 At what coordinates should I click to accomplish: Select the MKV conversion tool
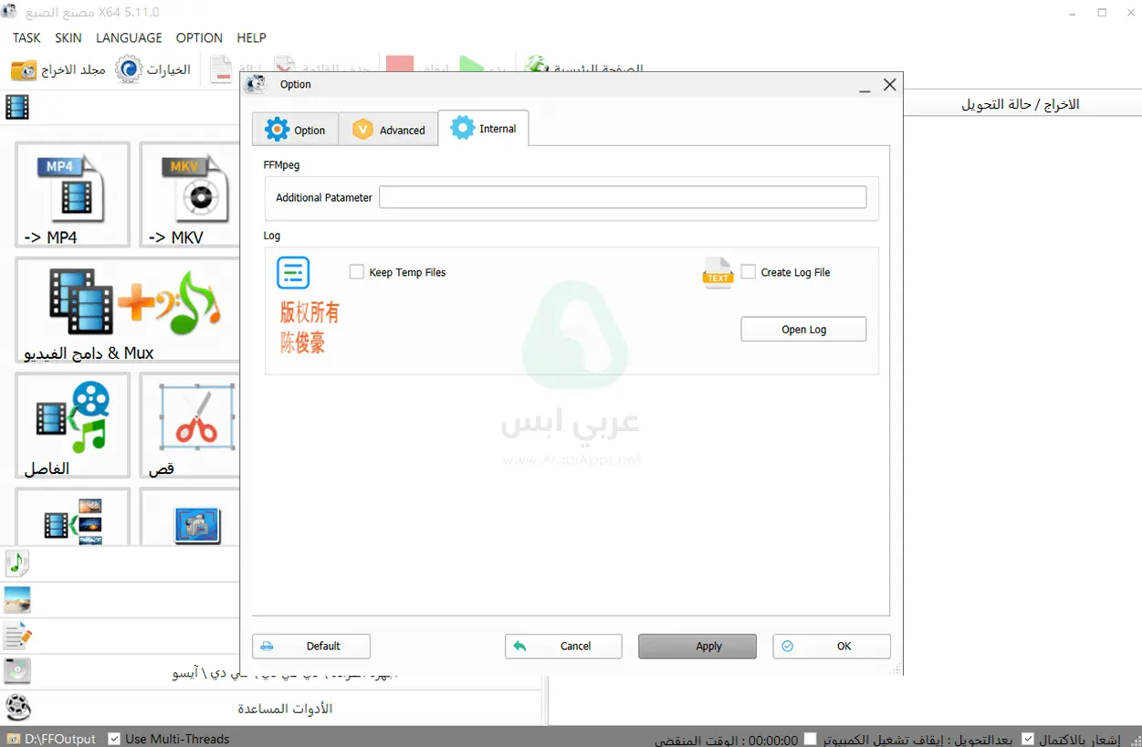click(189, 195)
